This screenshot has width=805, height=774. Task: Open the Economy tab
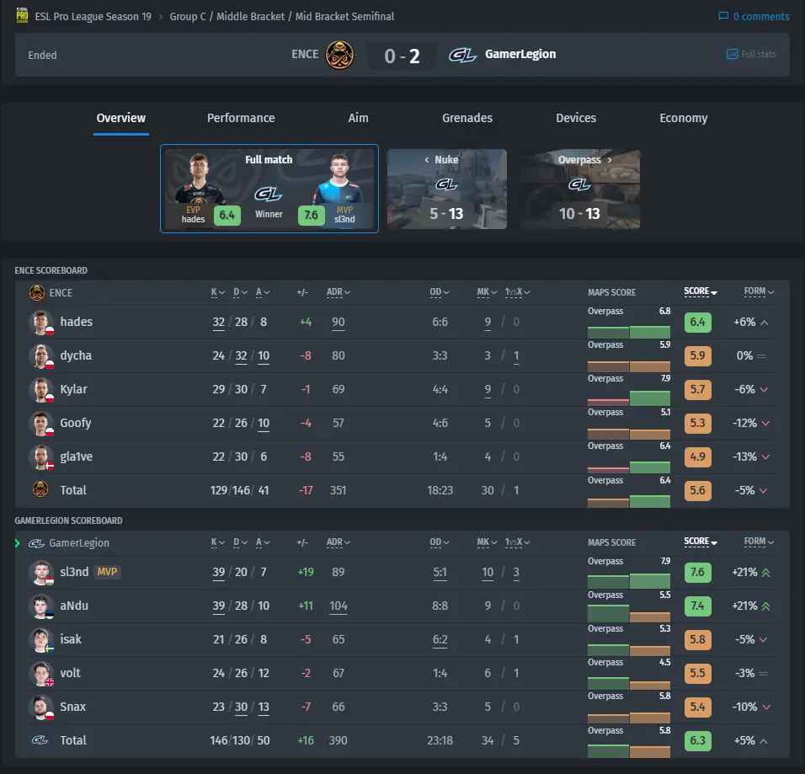point(684,118)
